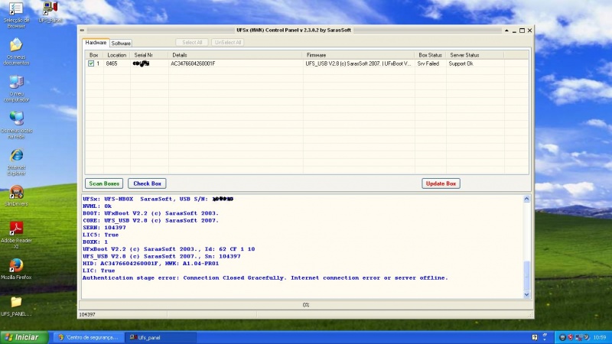Click the Select All button
The width and height of the screenshot is (612, 344).
point(192,42)
